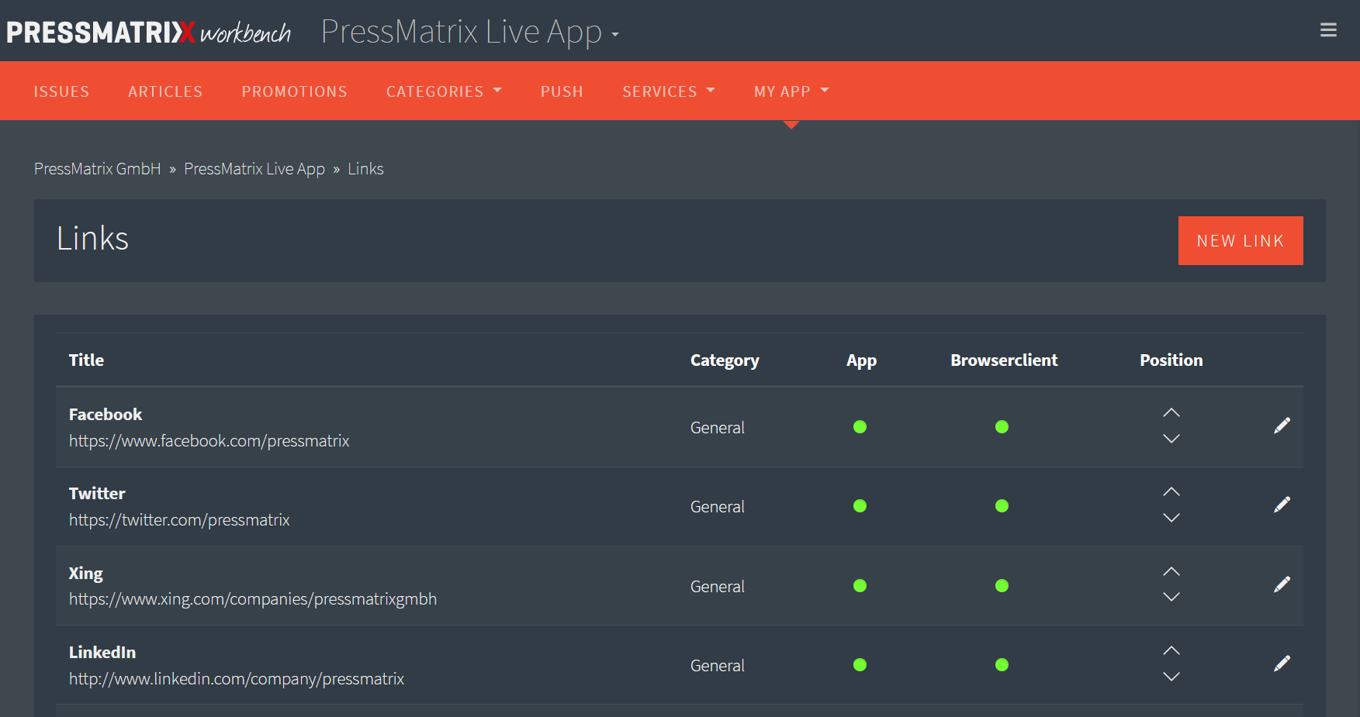Move Twitter link down one position

(1171, 518)
